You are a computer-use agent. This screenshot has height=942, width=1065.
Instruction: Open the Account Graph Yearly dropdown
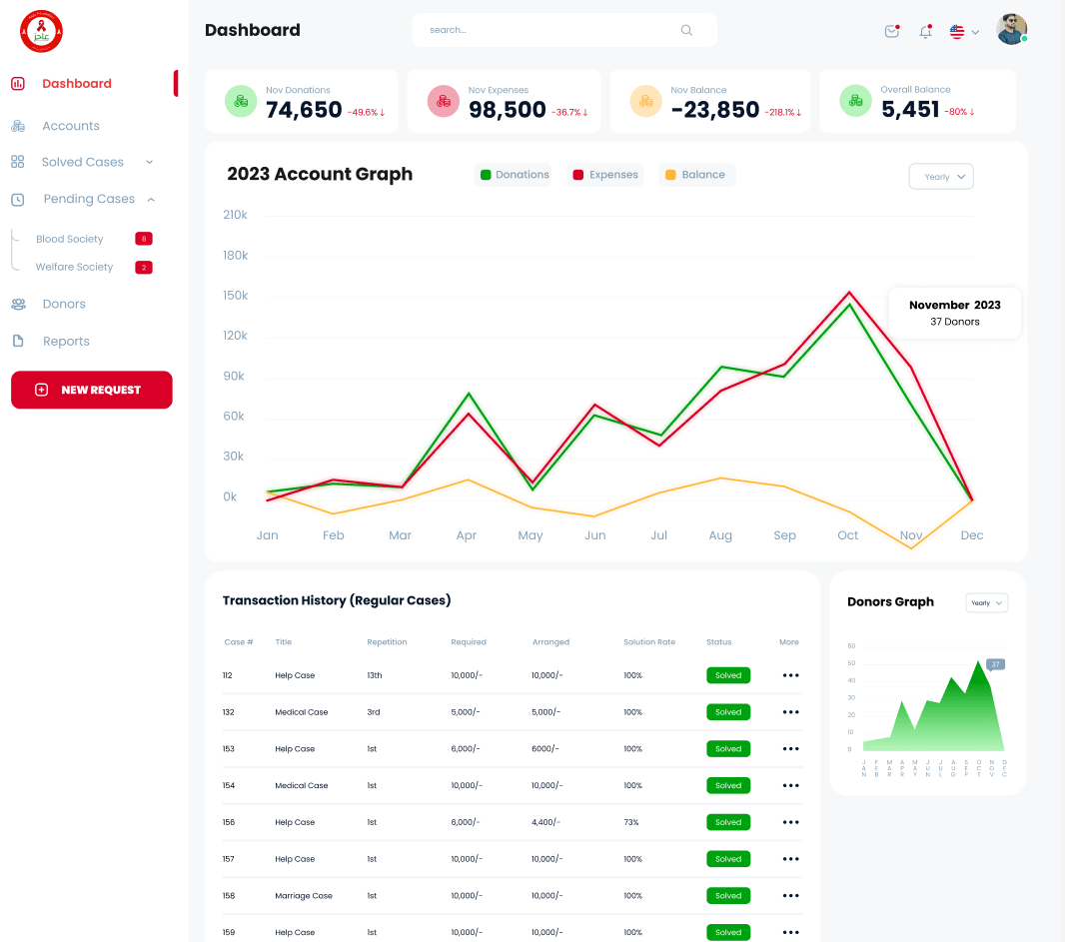point(941,177)
